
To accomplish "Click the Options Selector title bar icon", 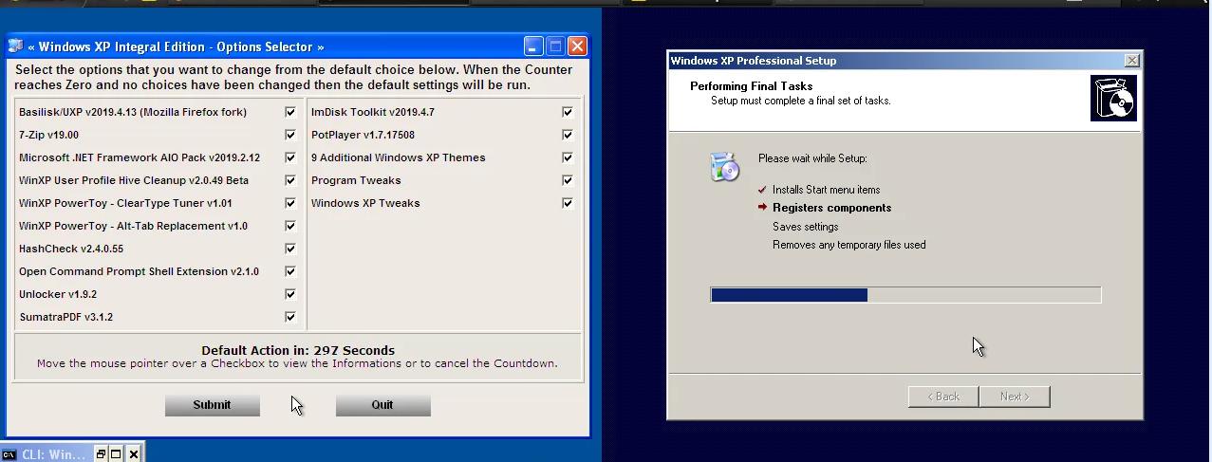I will tap(15, 46).
